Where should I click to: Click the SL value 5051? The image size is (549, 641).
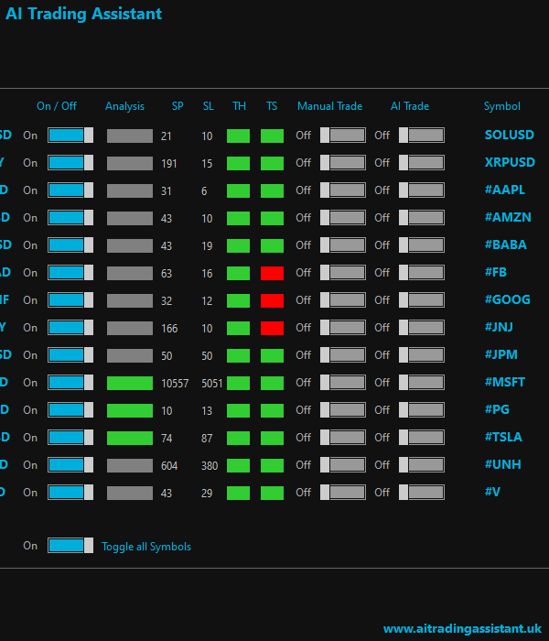[x=212, y=384]
